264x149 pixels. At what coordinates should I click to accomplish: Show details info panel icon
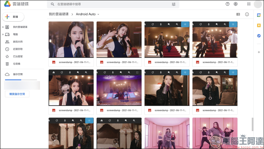click(x=247, y=14)
